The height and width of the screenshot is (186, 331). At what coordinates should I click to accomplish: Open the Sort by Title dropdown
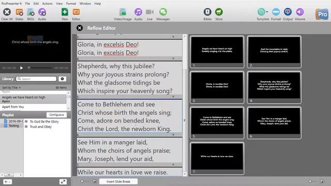pos(11,87)
